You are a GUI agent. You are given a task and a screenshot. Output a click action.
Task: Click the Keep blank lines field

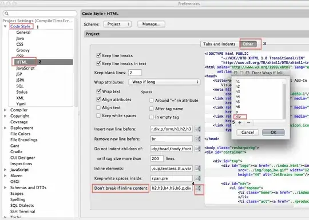135,73
